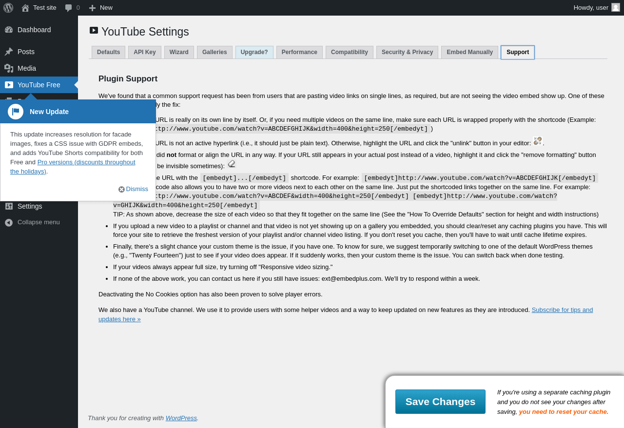624x428 pixels.
Task: Click the Plugin Support heading
Action: tap(128, 78)
